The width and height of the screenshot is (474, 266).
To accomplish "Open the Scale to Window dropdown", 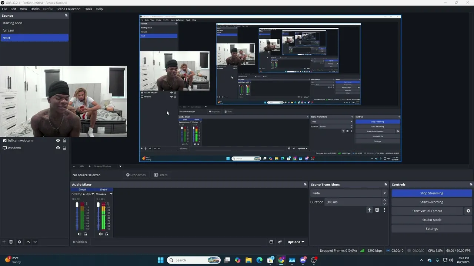I will pos(108,166).
